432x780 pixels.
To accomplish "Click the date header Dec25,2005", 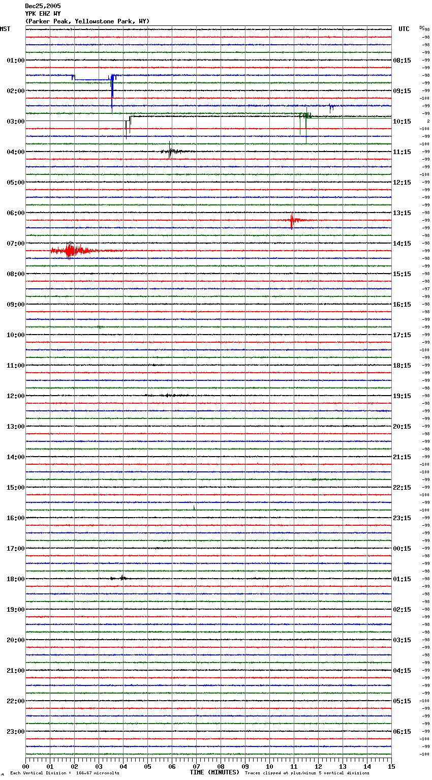I will (x=43, y=6).
